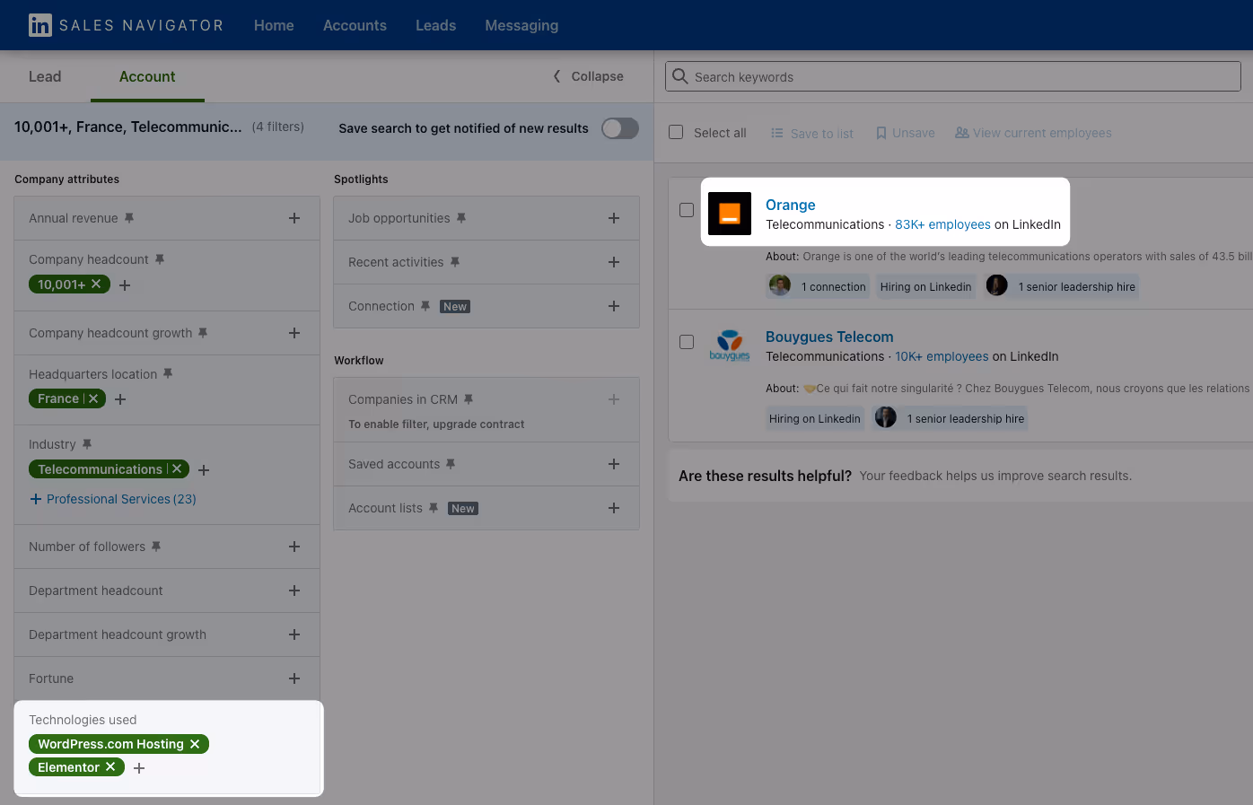This screenshot has height=805, width=1253.
Task: Pin the Industry filter
Action: (87, 444)
